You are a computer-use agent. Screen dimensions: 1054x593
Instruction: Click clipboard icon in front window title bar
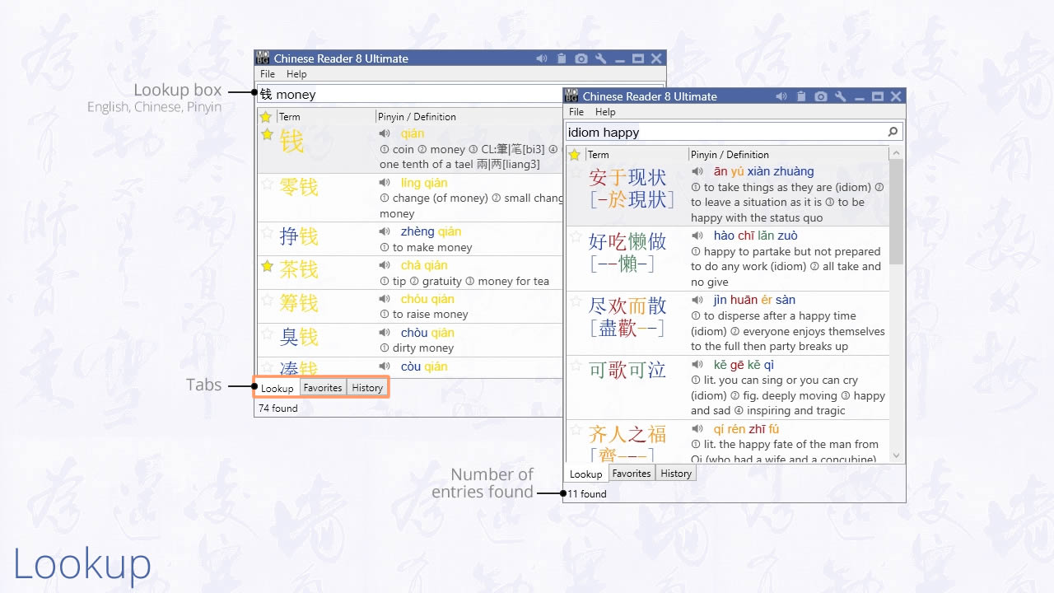pos(801,96)
